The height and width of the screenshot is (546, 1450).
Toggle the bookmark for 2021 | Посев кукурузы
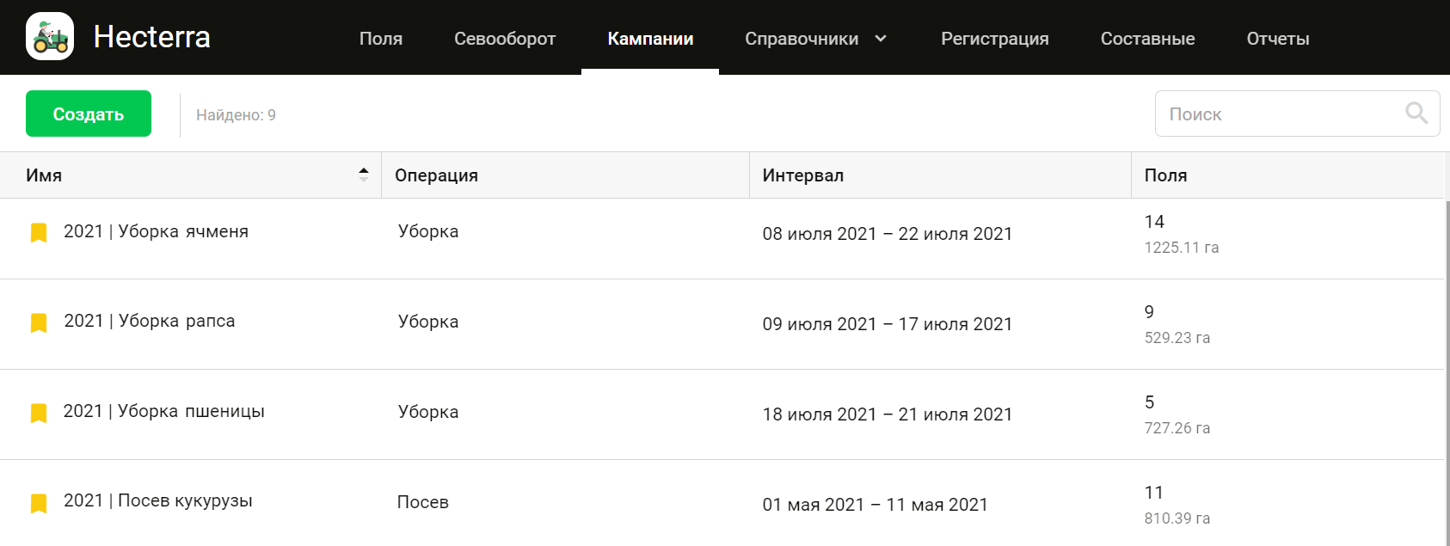38,502
